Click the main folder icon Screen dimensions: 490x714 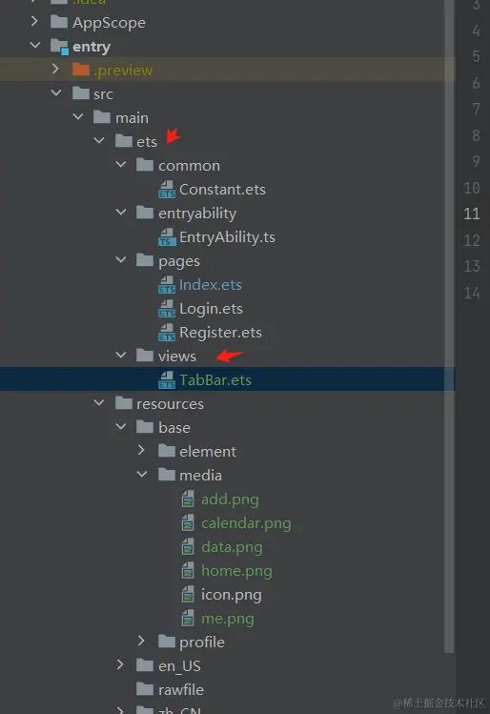pos(102,117)
